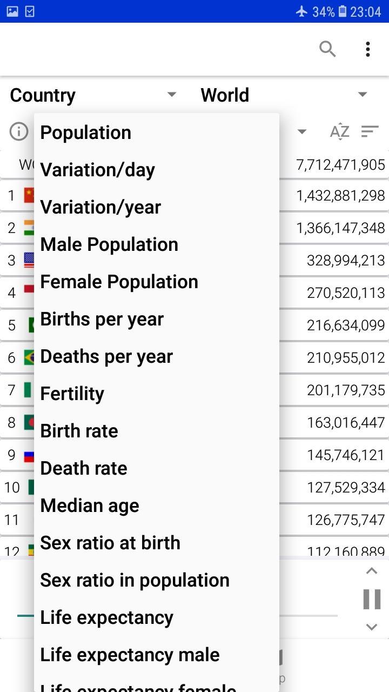
Task: Open the search magnifier icon
Action: pos(327,49)
